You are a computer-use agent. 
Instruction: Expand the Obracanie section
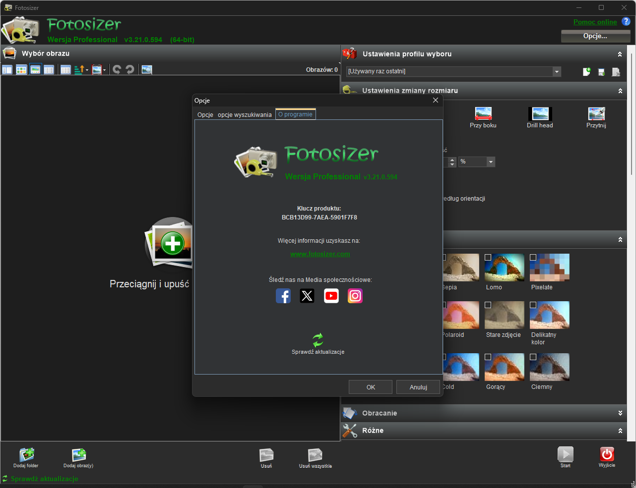click(x=620, y=413)
